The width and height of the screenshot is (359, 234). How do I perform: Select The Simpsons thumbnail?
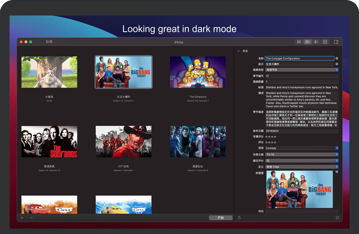coord(198,72)
